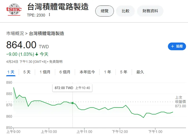188x134 pixels.
Task: Click the 850 y-axis label
Action: tap(9, 128)
